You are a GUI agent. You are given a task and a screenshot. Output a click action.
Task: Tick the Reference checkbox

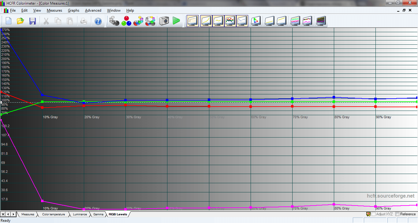tap(397, 214)
